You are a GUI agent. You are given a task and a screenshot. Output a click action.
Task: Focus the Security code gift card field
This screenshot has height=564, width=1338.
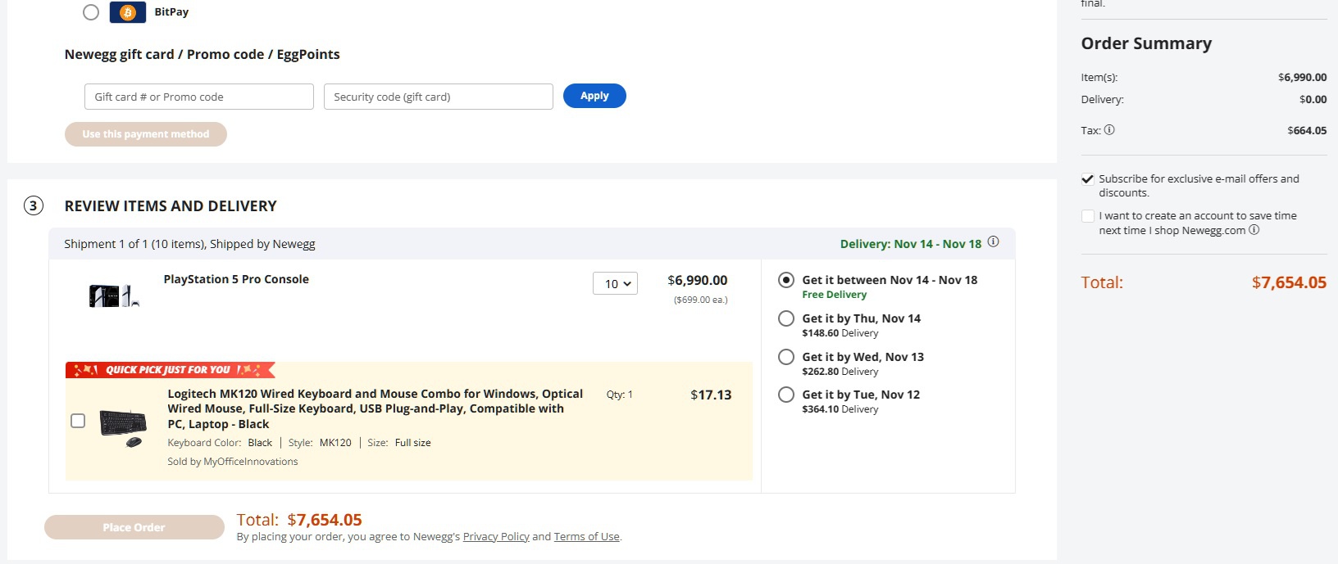coord(439,97)
